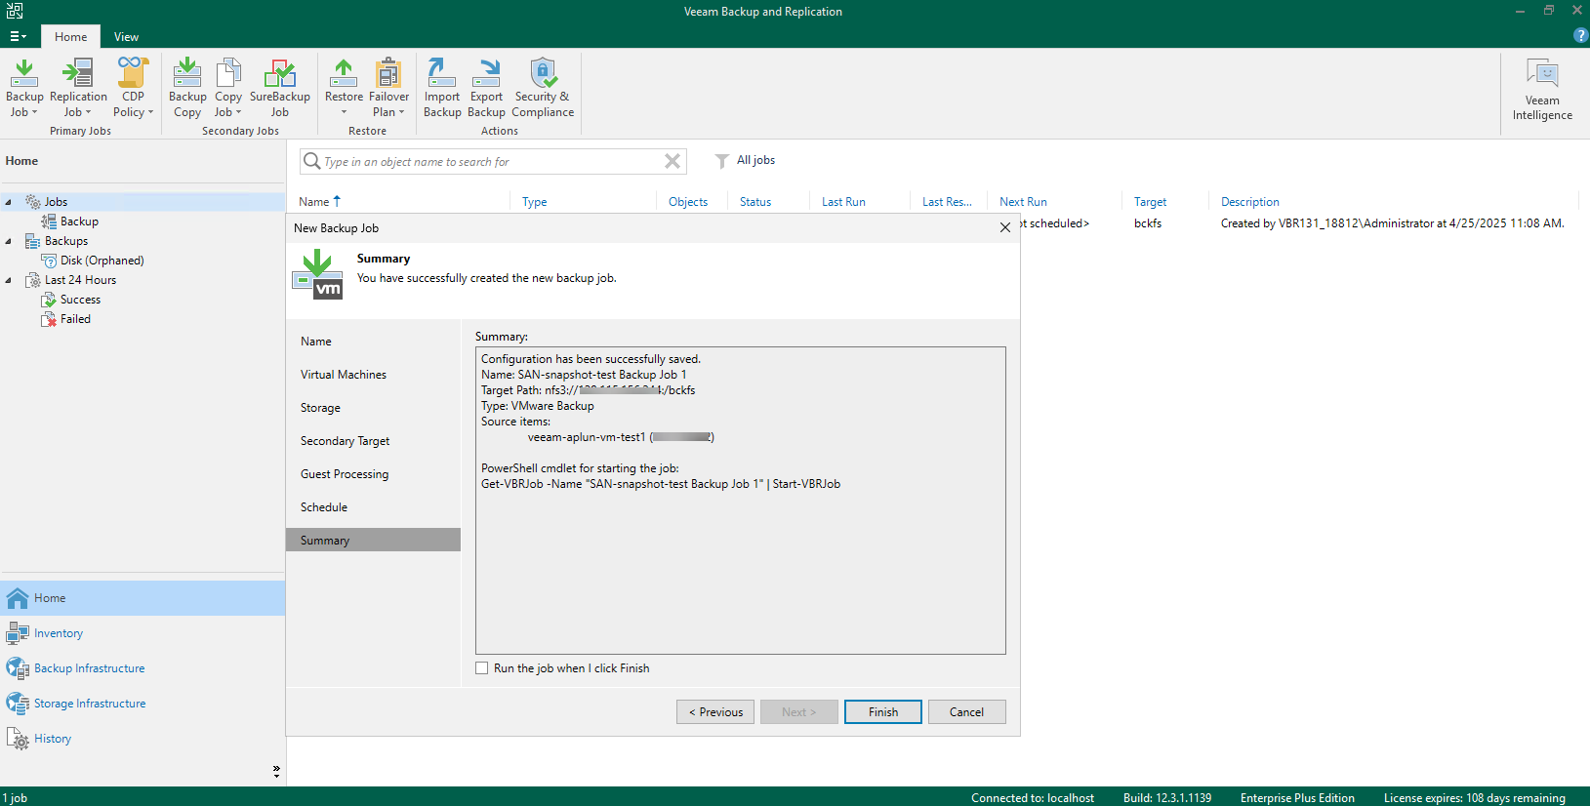Screen dimensions: 1590x806
Task: Sort jobs by Status column
Action: [x=755, y=202]
